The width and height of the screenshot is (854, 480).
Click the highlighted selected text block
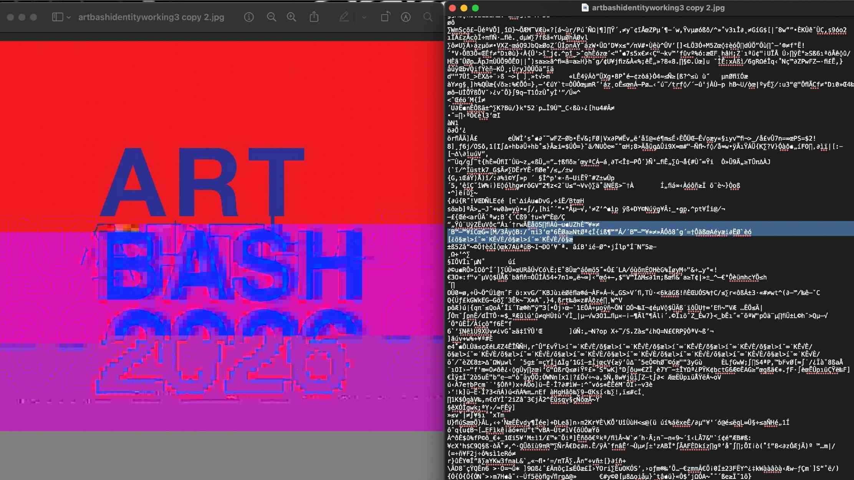599,232
